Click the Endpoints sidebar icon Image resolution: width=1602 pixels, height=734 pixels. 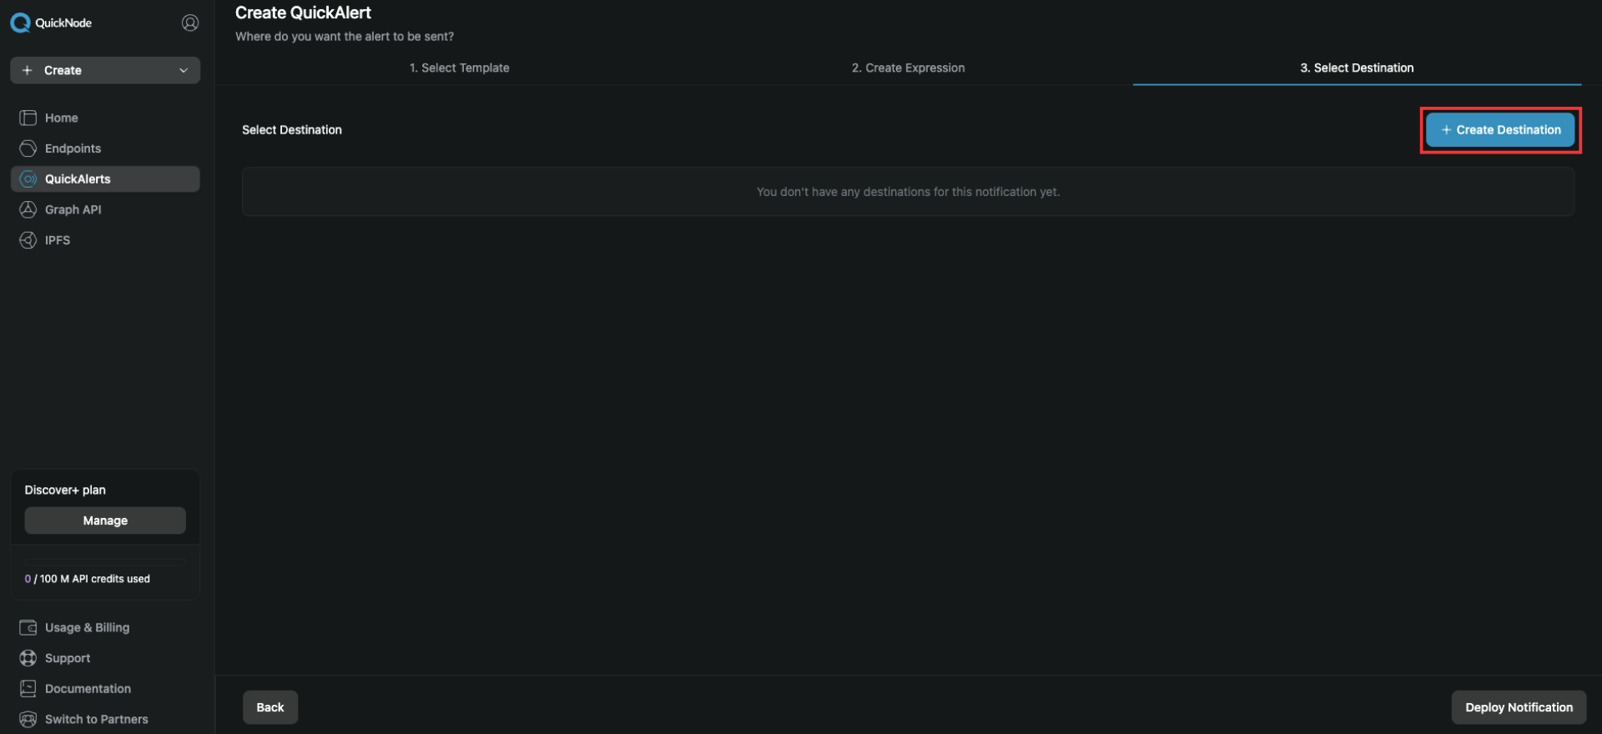pos(28,148)
